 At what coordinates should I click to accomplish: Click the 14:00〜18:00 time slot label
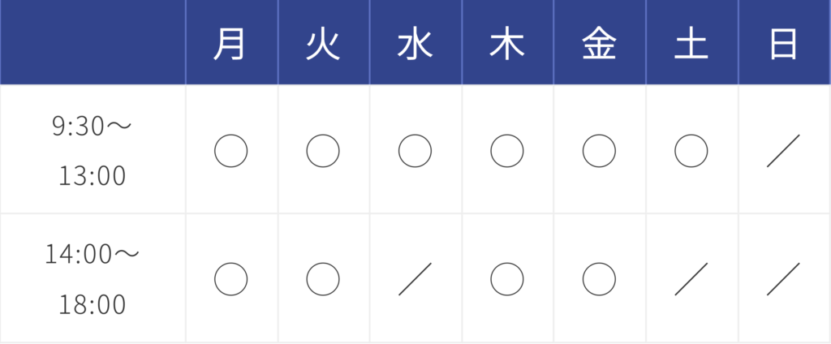(92, 278)
